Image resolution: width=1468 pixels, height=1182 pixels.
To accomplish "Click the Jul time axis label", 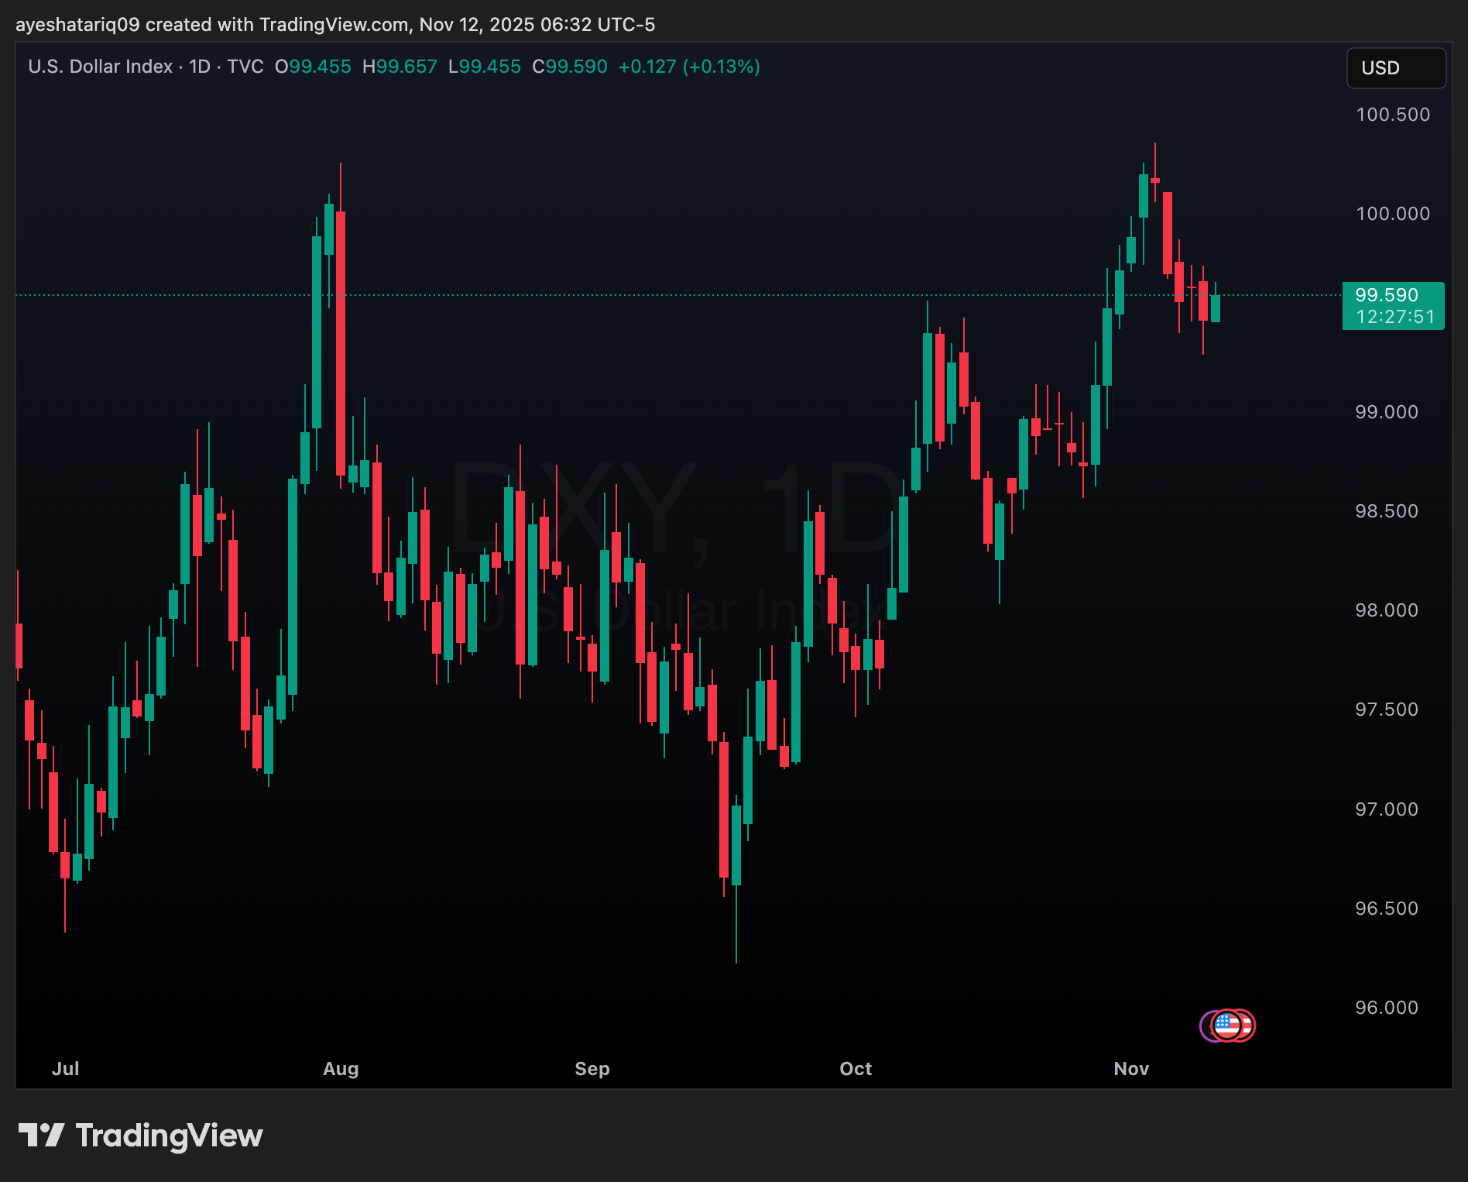I will [x=66, y=1069].
